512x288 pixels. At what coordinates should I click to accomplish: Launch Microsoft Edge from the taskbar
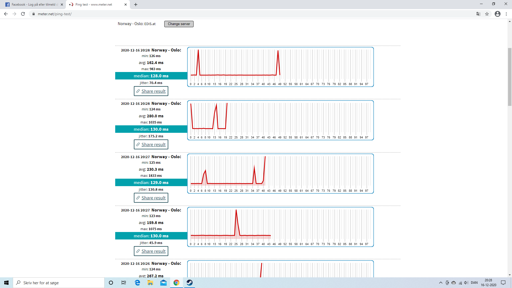tap(137, 283)
